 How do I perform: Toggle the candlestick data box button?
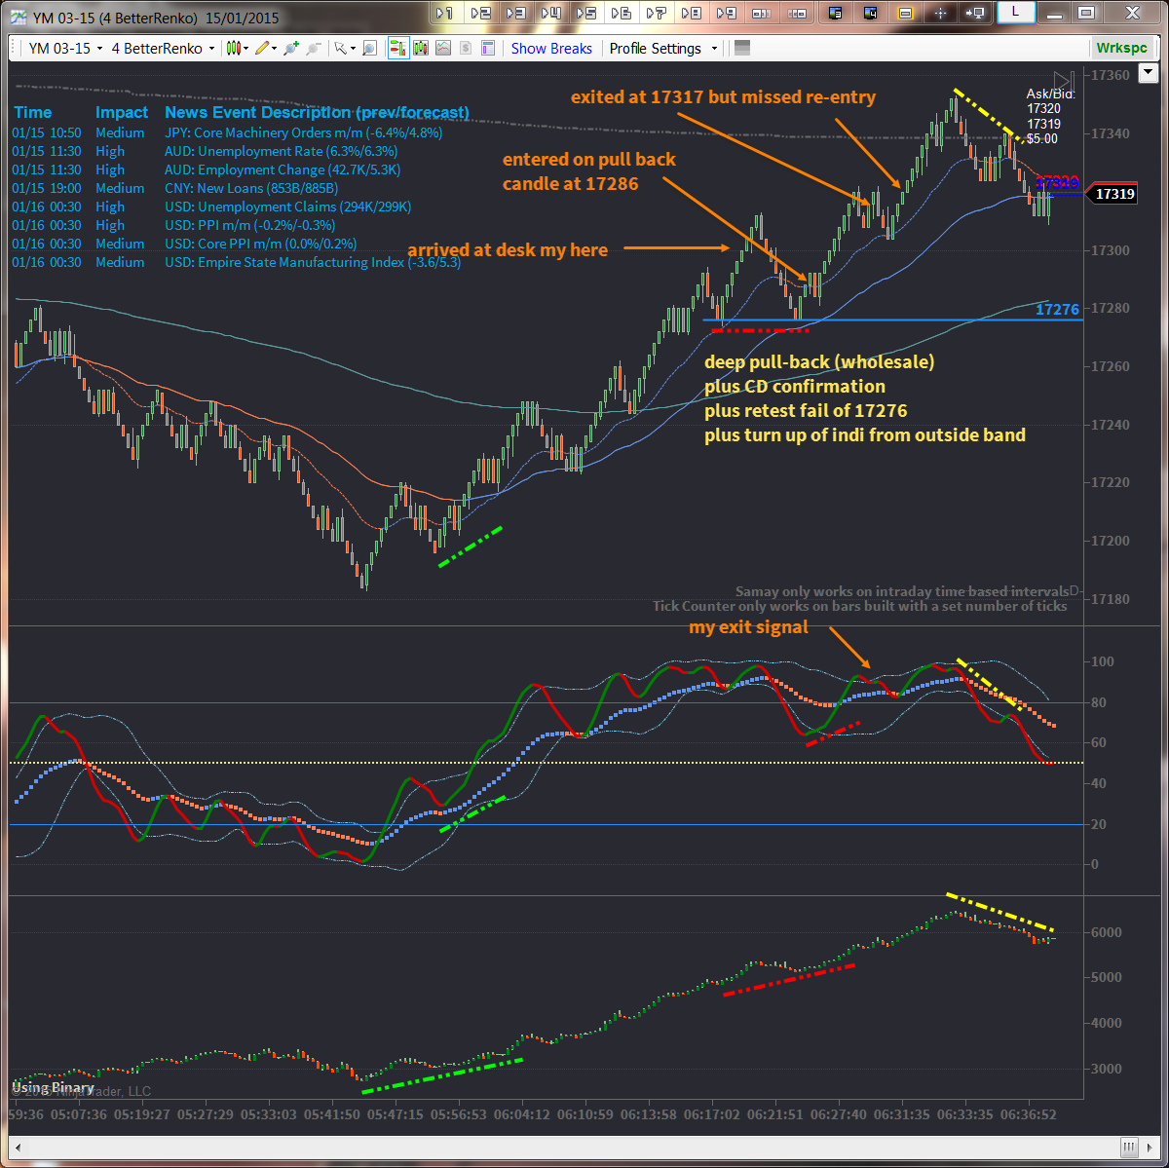click(x=421, y=48)
